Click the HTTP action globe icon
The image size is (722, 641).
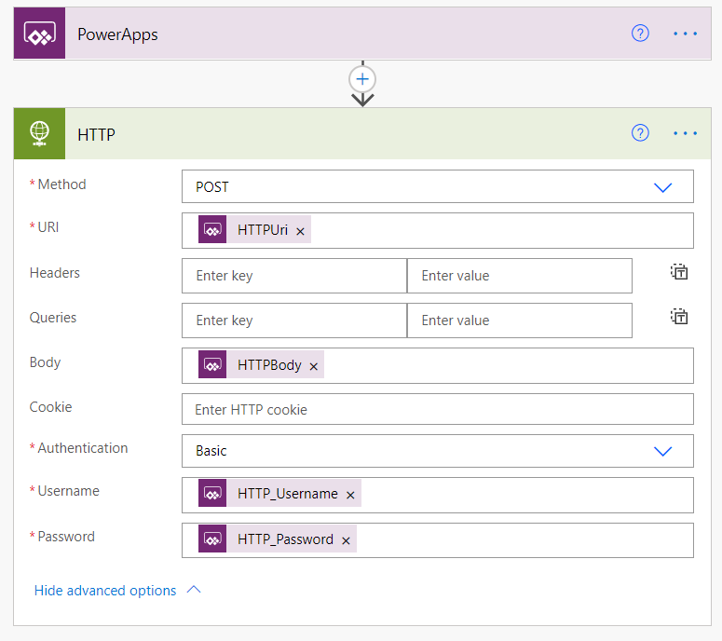[x=39, y=134]
